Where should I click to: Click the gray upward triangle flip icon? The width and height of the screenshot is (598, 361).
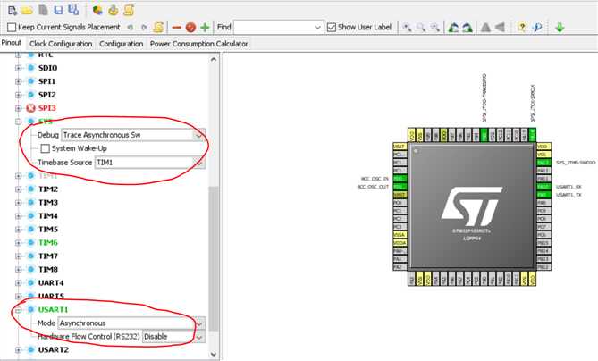(485, 28)
